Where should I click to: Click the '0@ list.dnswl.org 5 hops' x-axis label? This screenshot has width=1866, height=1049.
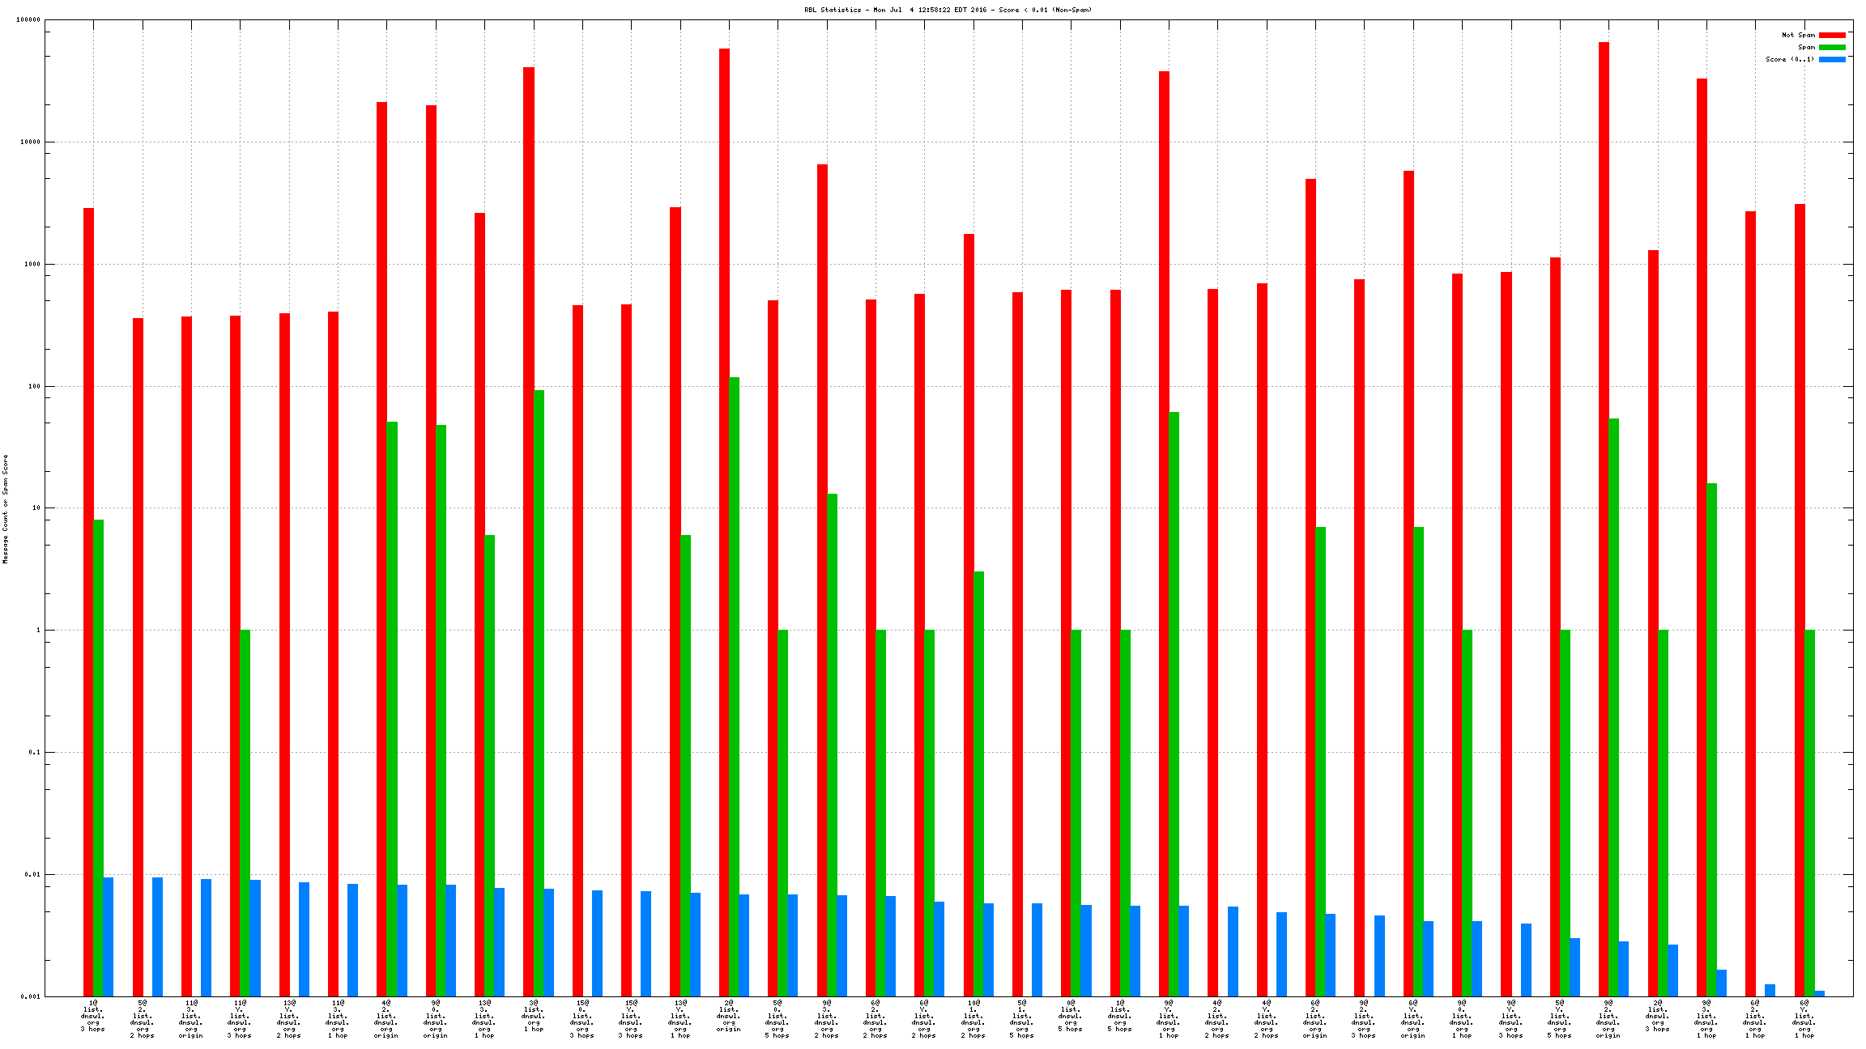click(1070, 1016)
